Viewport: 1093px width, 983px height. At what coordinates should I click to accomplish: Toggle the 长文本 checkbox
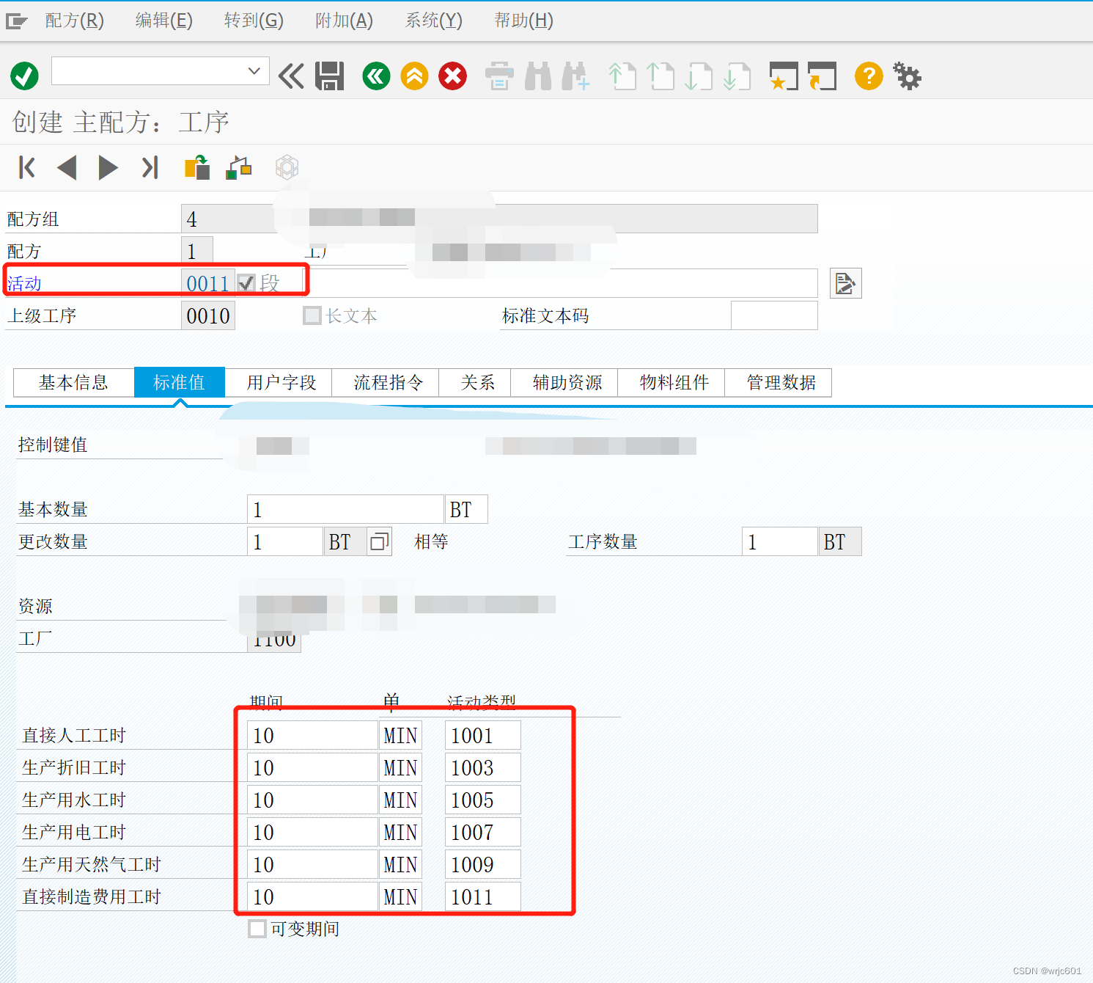tap(312, 315)
